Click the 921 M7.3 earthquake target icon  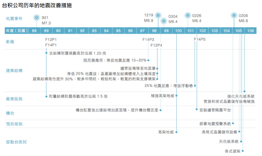pyautogui.click(x=36, y=18)
